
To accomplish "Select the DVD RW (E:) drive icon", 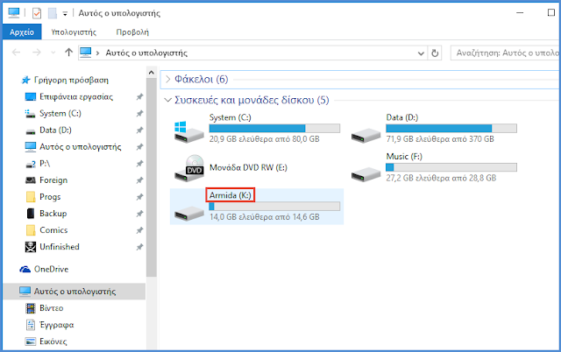I will pyautogui.click(x=188, y=167).
